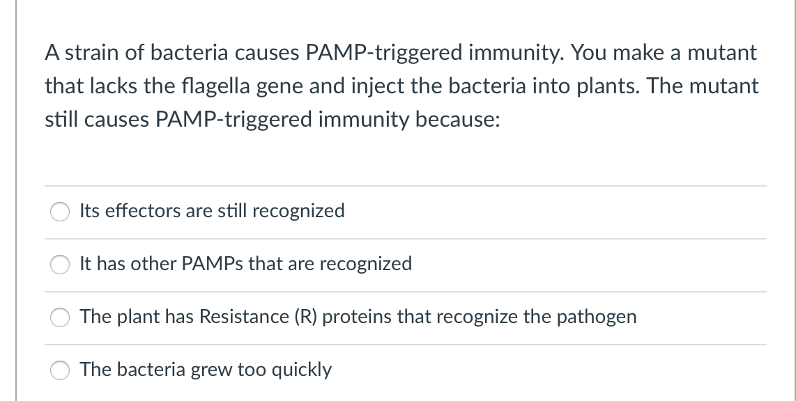
Task: Select the radio button for "The bacteria grew too quickly"
Action: point(60,370)
